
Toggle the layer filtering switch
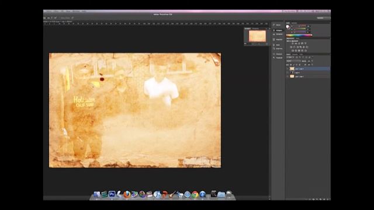(312, 57)
